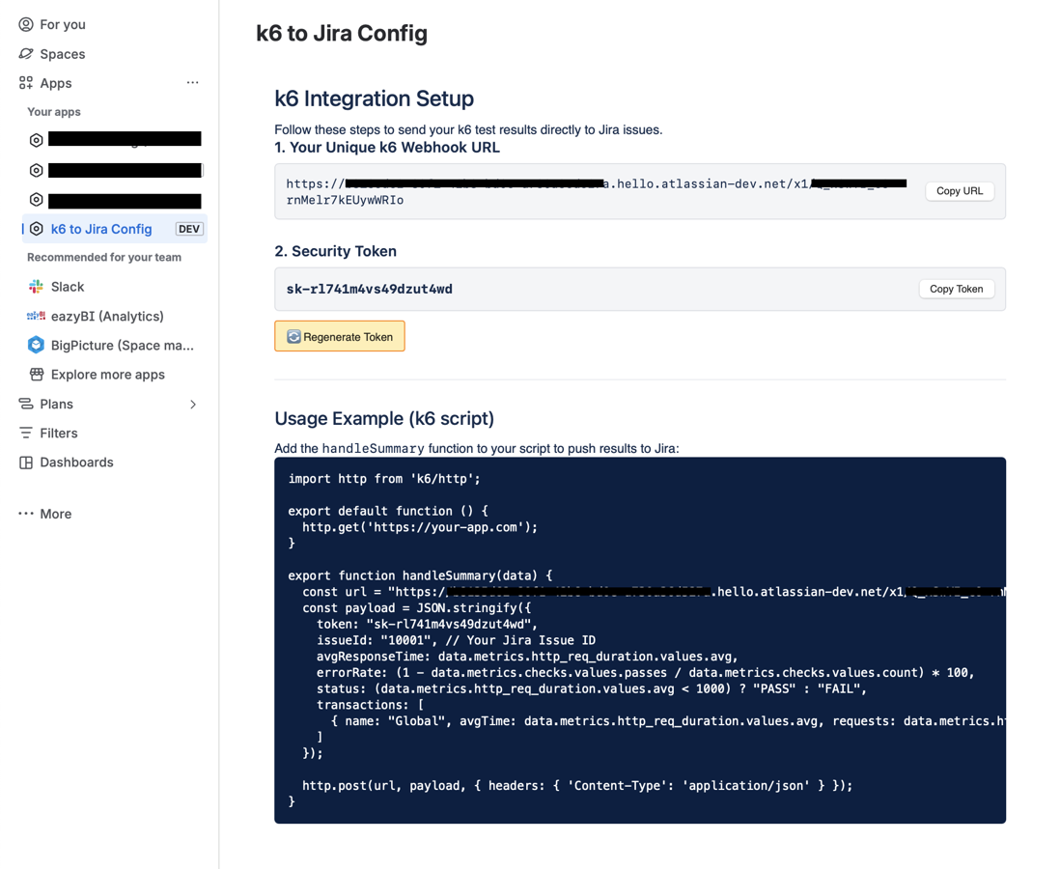Select the DEV badge next to k6 to Jira Config
Screen dimensions: 1060x869
pyautogui.click(x=189, y=229)
